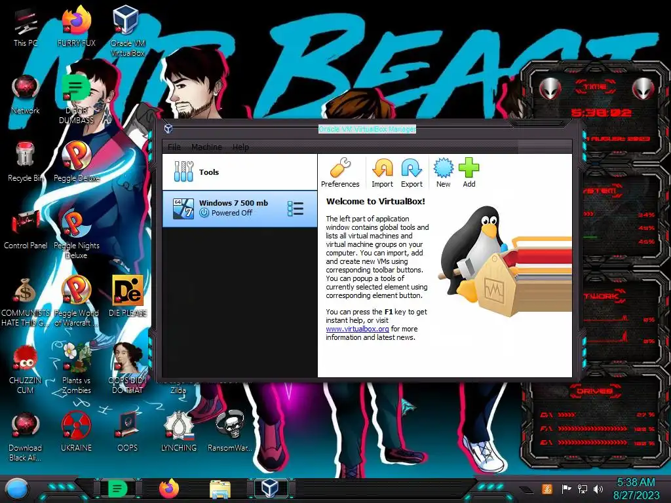Select COMMUNISTS HATE THIS money bag icon
Image resolution: width=671 pixels, height=503 pixels.
26,302
